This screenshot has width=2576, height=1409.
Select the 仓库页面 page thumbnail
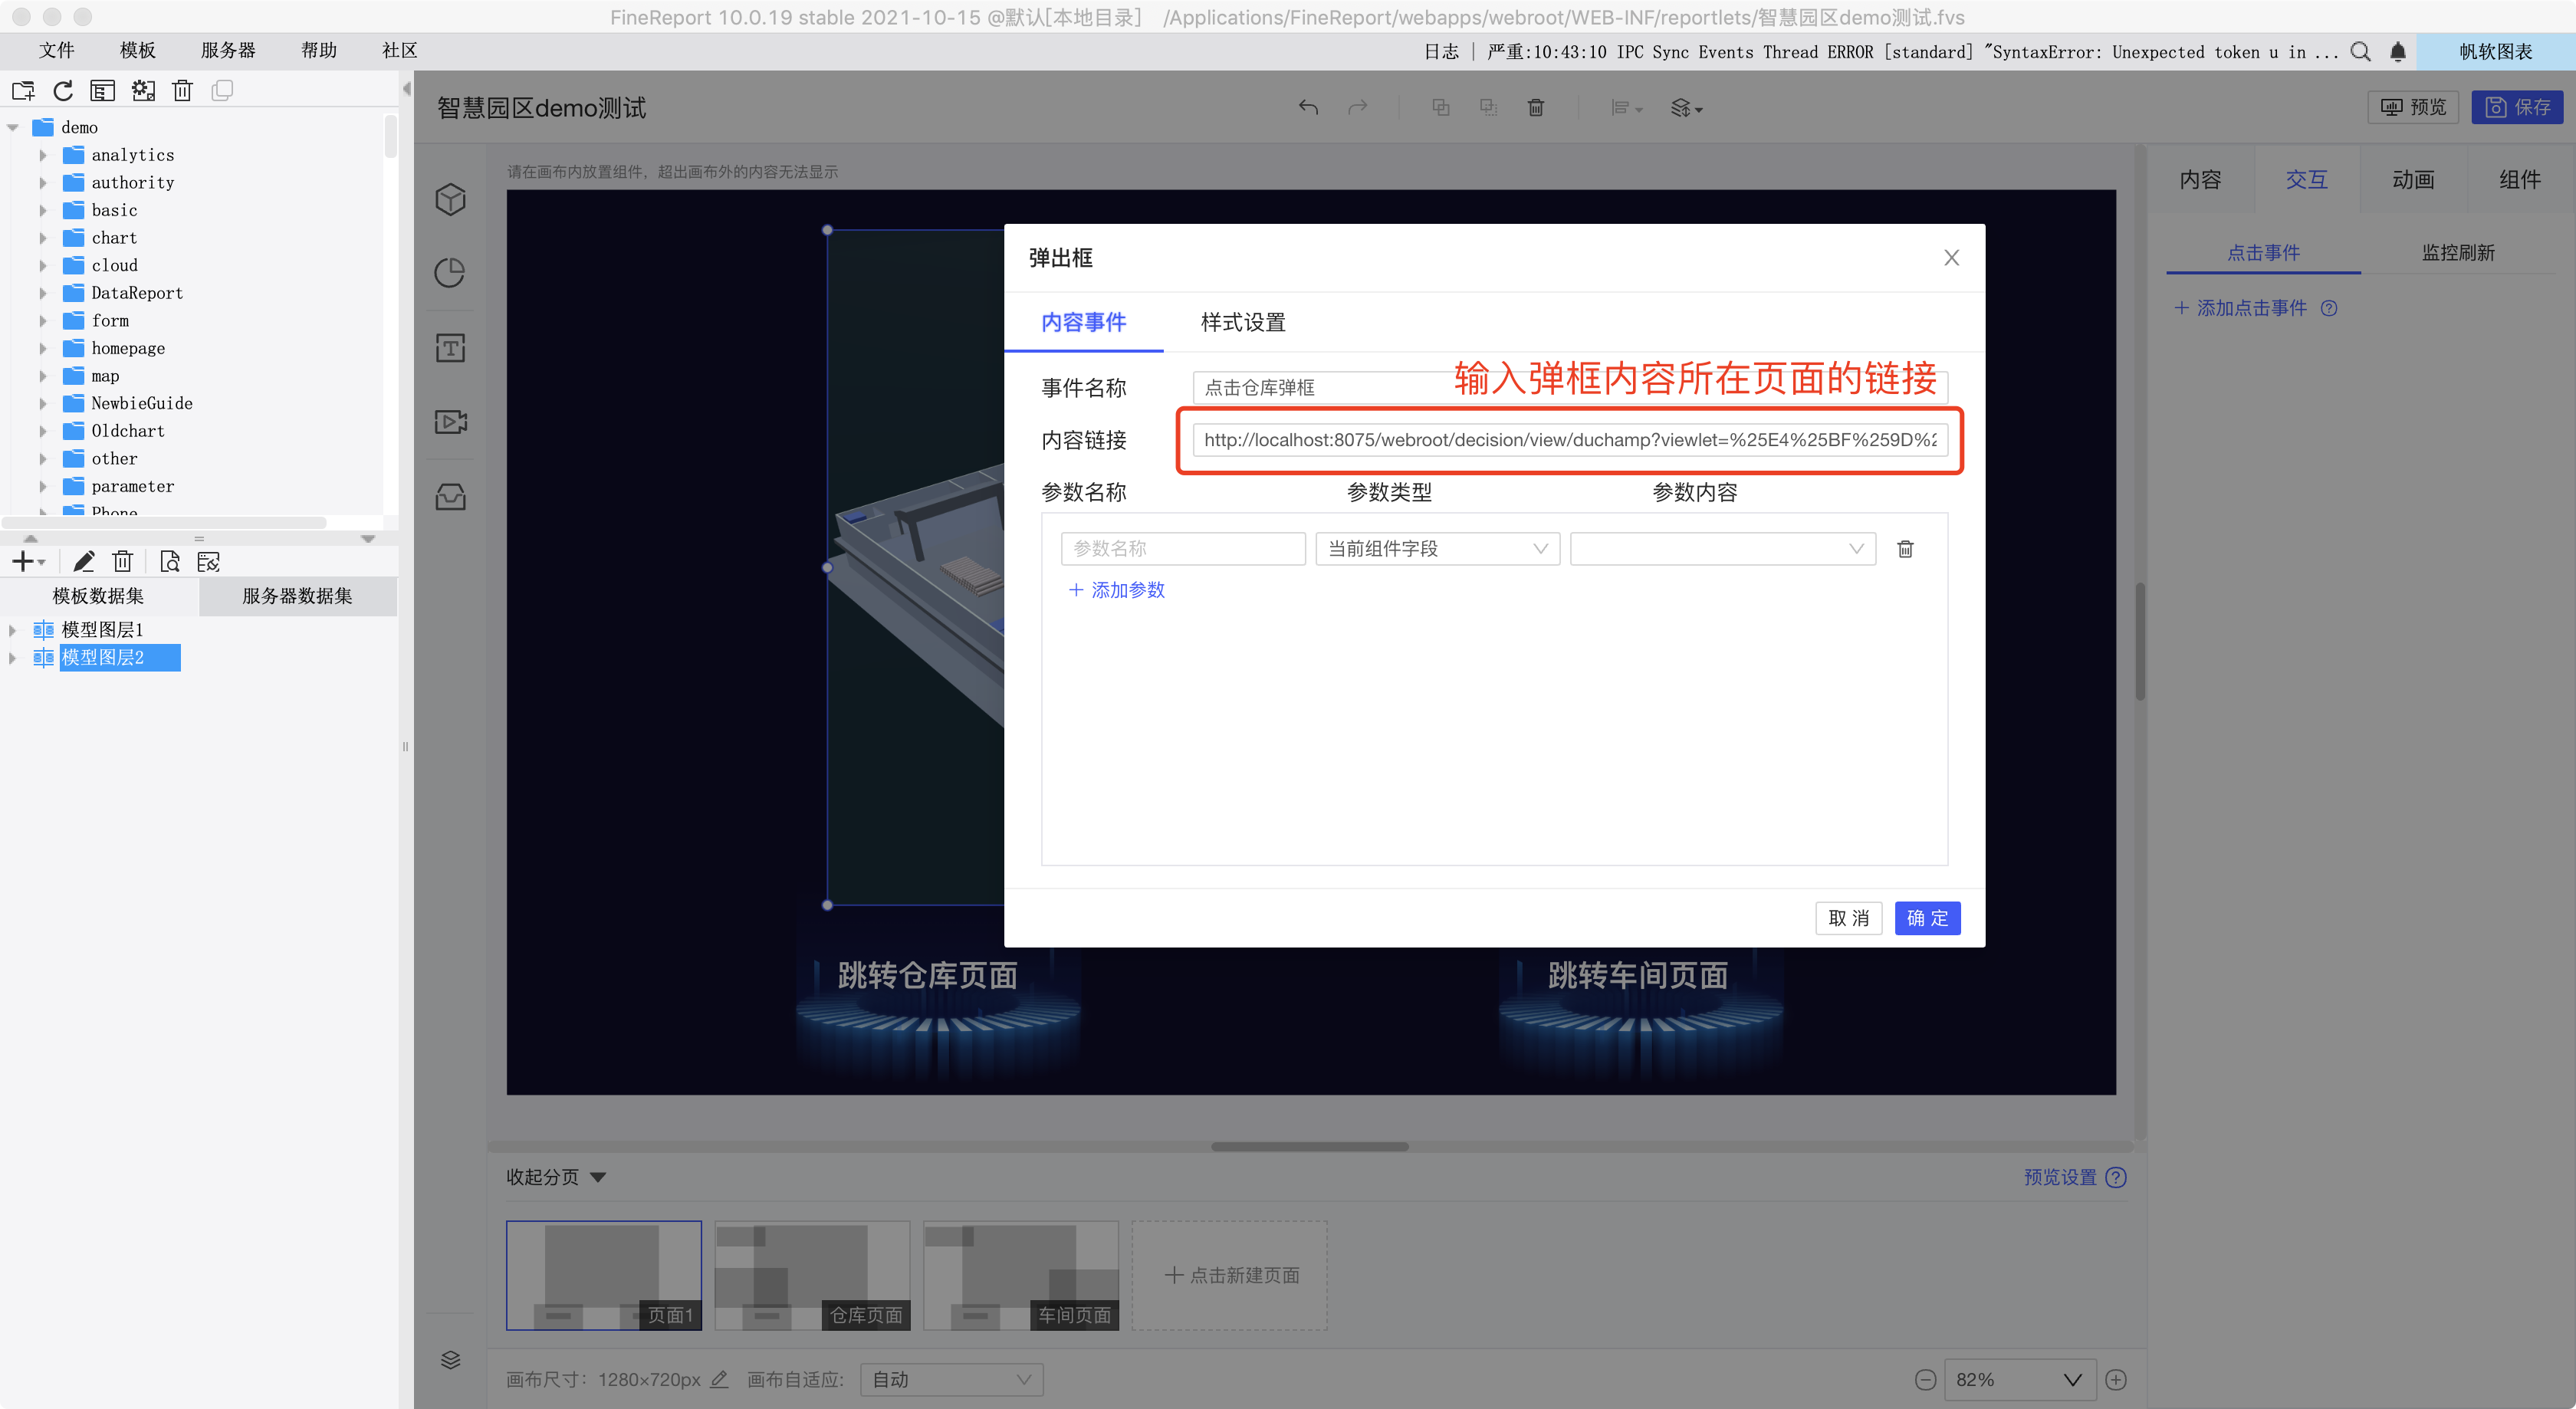pyautogui.click(x=812, y=1275)
